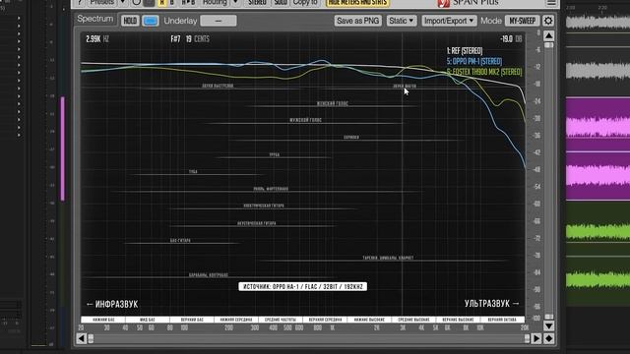Click the -19.0 DB level readout
Image resolution: width=630 pixels, height=354 pixels.
coord(511,39)
